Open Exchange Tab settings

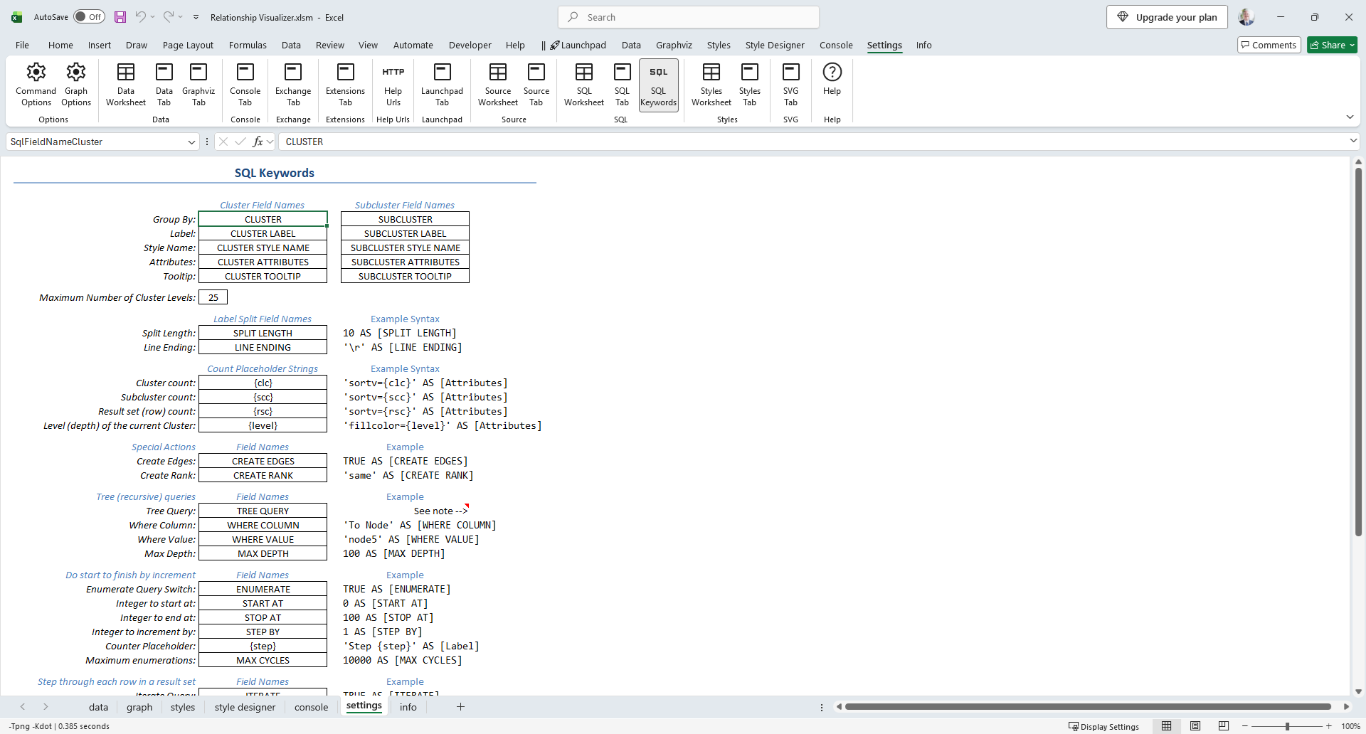click(293, 84)
